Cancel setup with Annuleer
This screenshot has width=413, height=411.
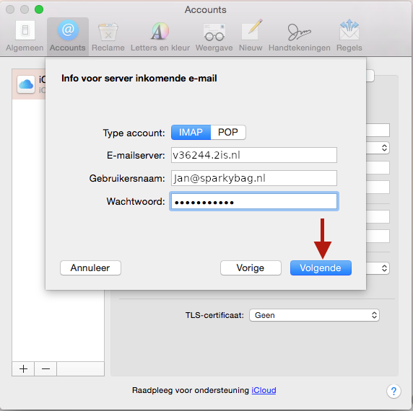(x=90, y=268)
